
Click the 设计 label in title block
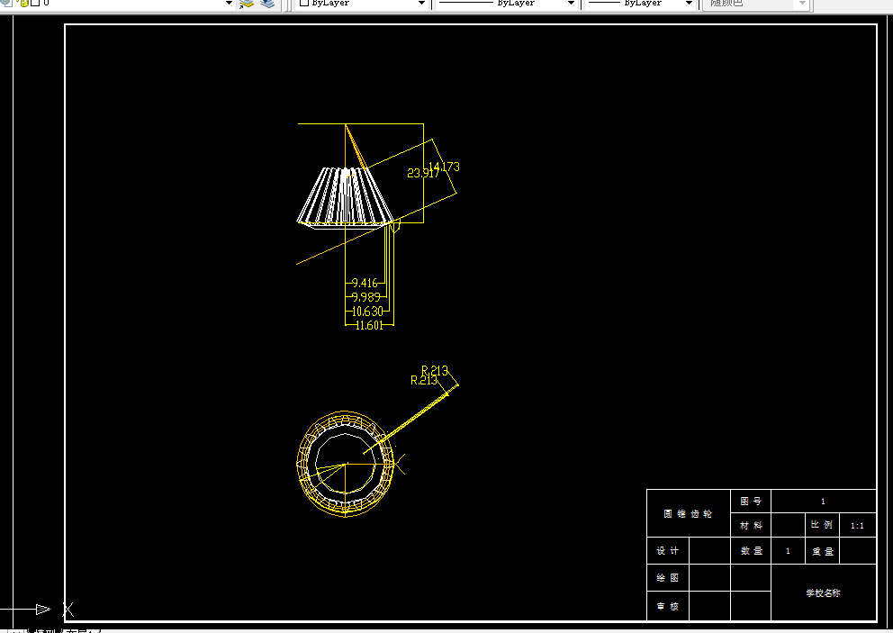tap(667, 551)
